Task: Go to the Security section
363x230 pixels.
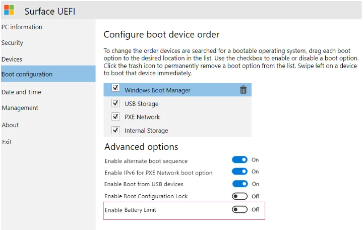Action: tap(12, 43)
